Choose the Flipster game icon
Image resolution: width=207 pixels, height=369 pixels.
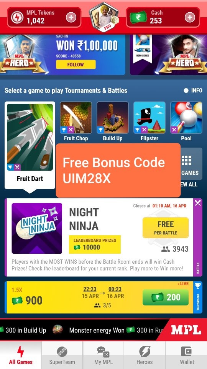149,118
